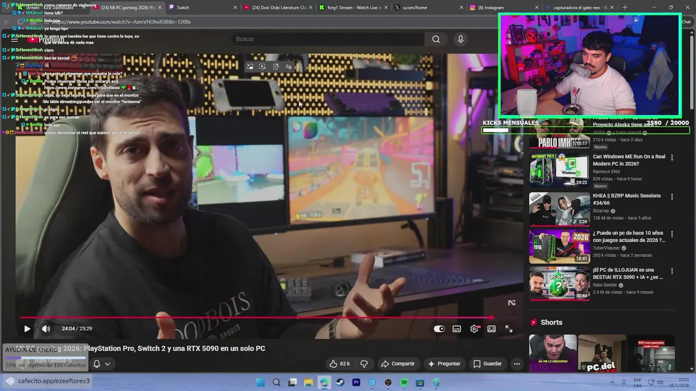Open OBS Studio from taskbar
Image resolution: width=696 pixels, height=391 pixels.
point(388,382)
